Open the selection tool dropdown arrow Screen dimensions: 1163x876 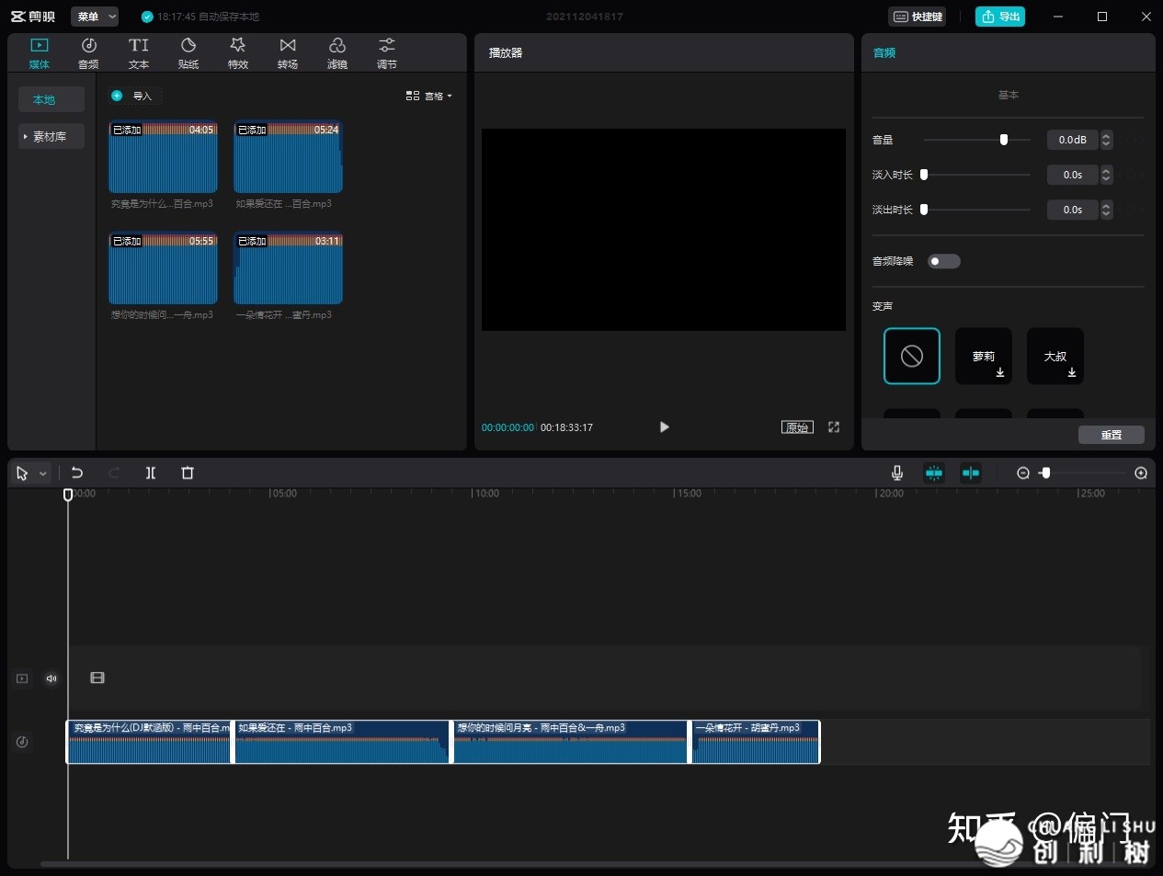(x=43, y=474)
